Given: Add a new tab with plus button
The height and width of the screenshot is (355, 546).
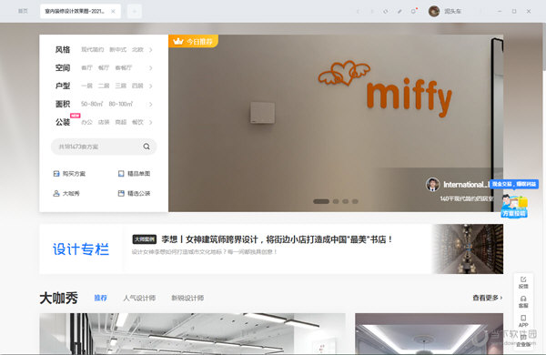Looking at the screenshot, I should tap(135, 12).
